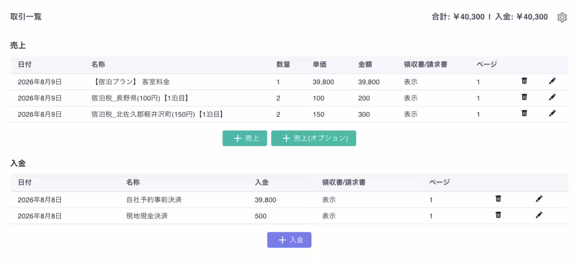
Task: Show receipt for 宿泊税_長野県 row
Action: (x=411, y=98)
